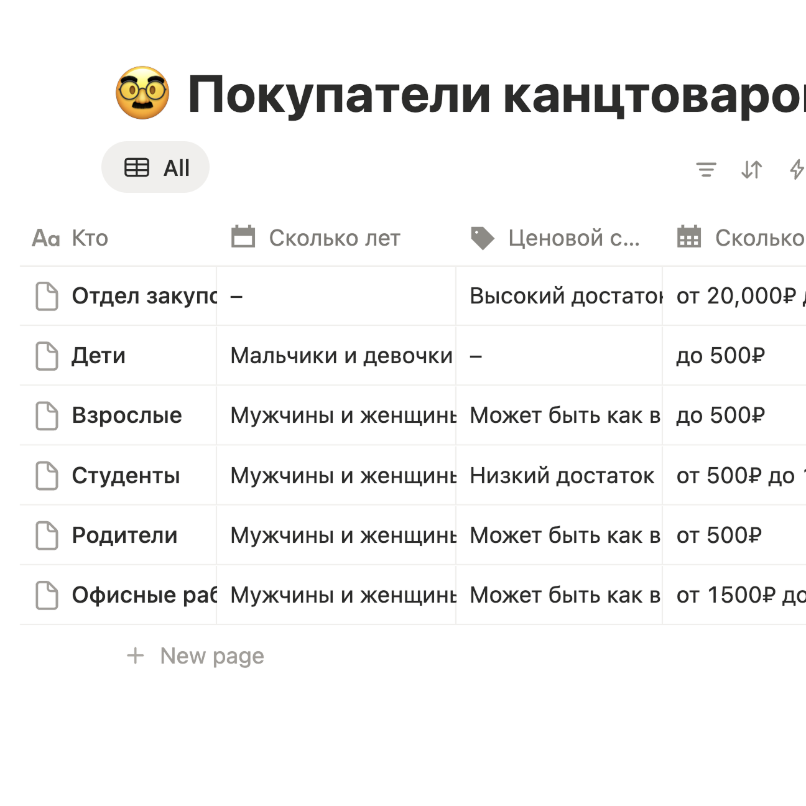This screenshot has width=806, height=806.
Task: Open the filter icon in the toolbar
Action: click(706, 169)
